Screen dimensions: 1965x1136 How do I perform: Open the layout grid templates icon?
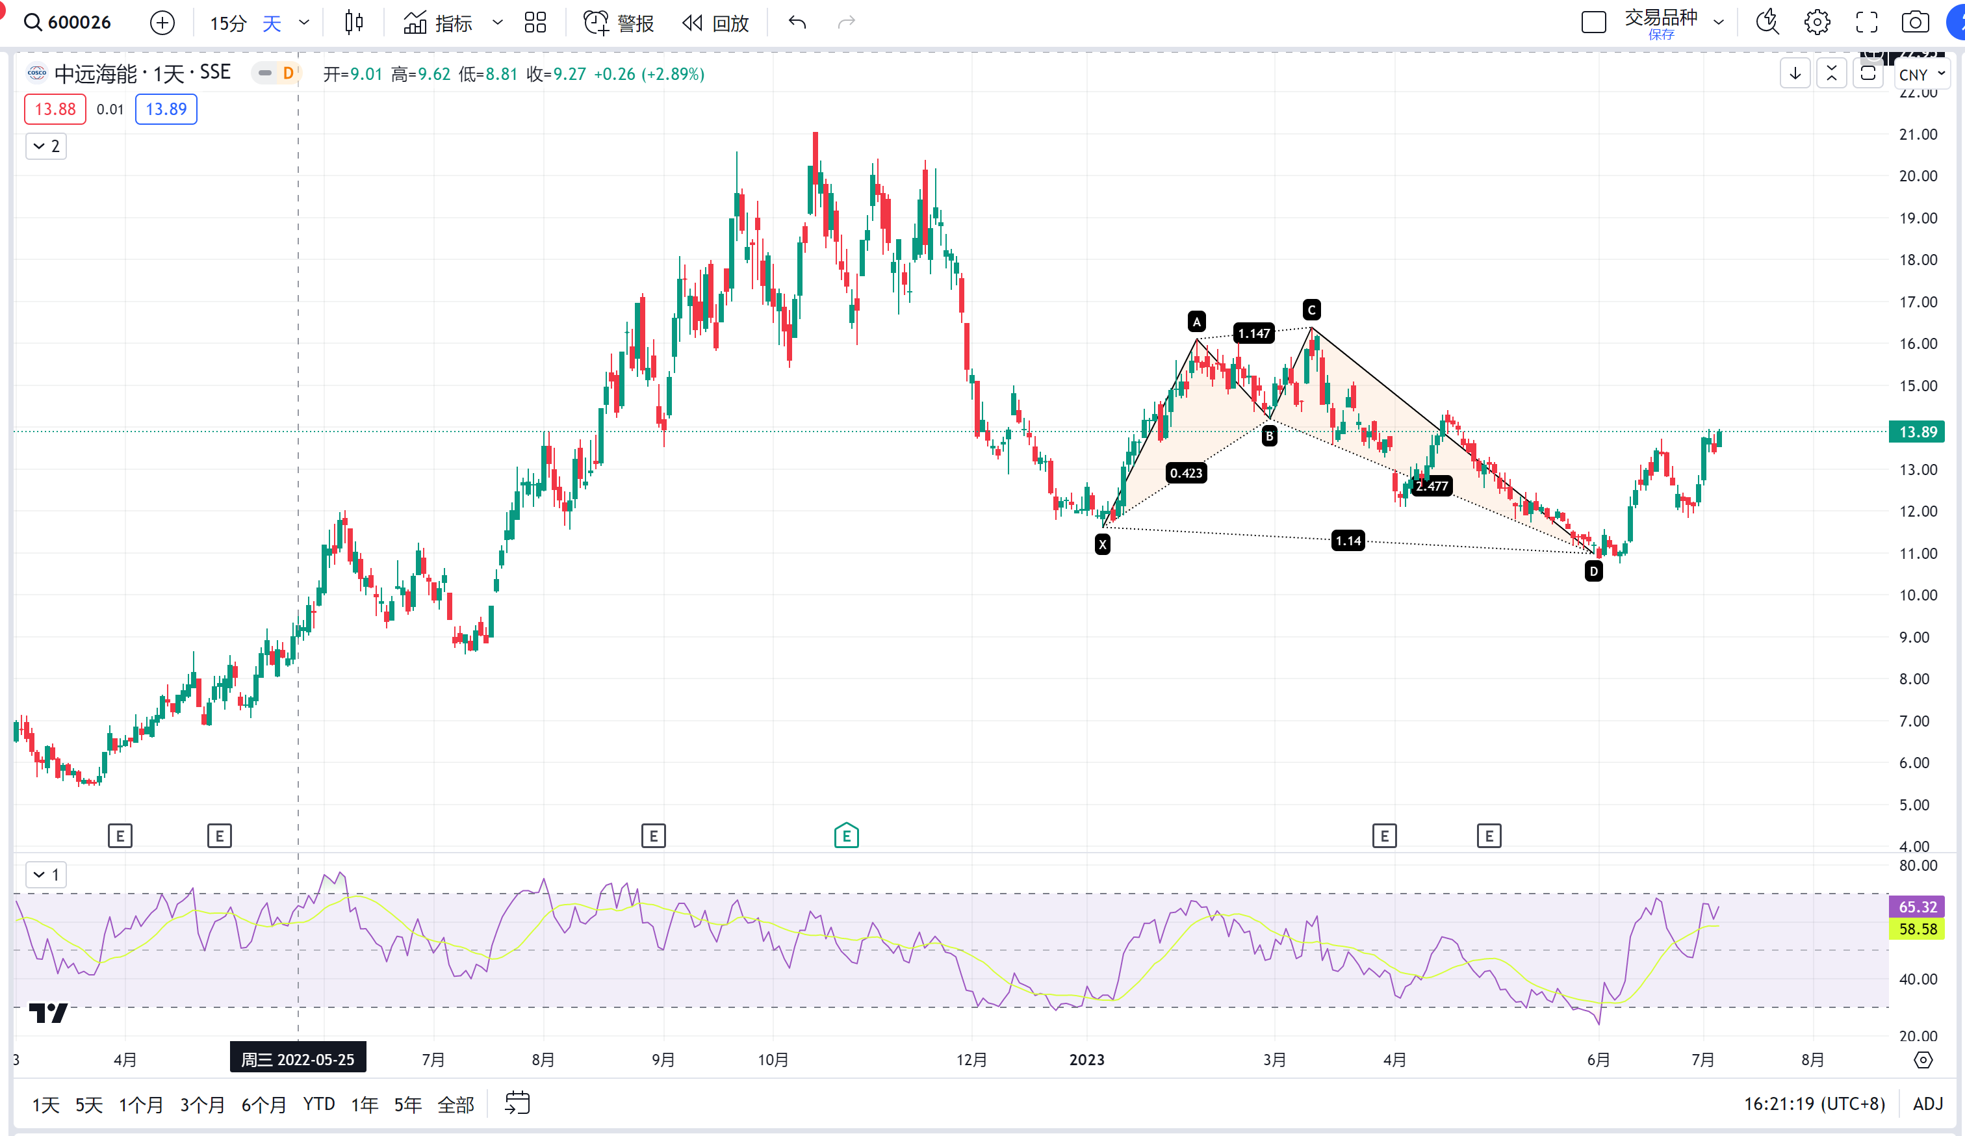click(x=535, y=23)
